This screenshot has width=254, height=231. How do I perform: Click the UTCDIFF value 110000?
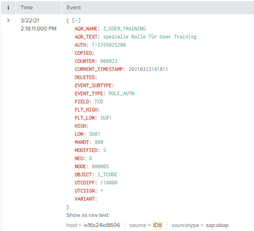pos(108,183)
